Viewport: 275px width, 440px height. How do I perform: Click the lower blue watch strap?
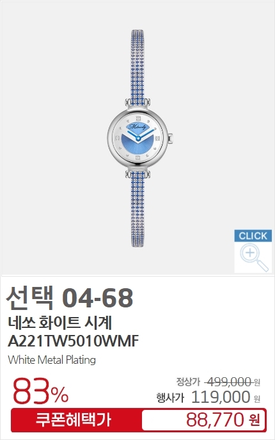[137, 209]
